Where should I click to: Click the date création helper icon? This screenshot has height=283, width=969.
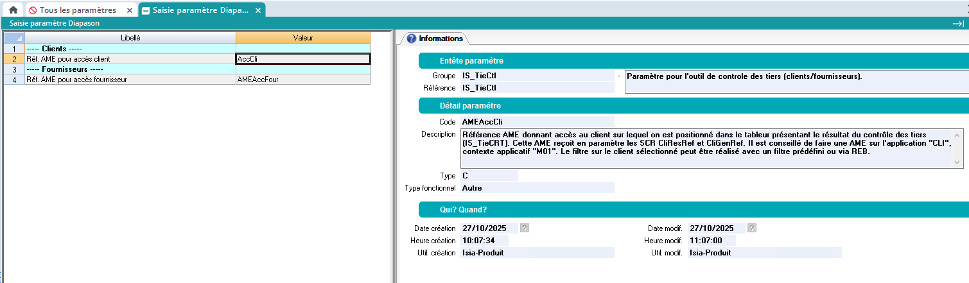525,228
